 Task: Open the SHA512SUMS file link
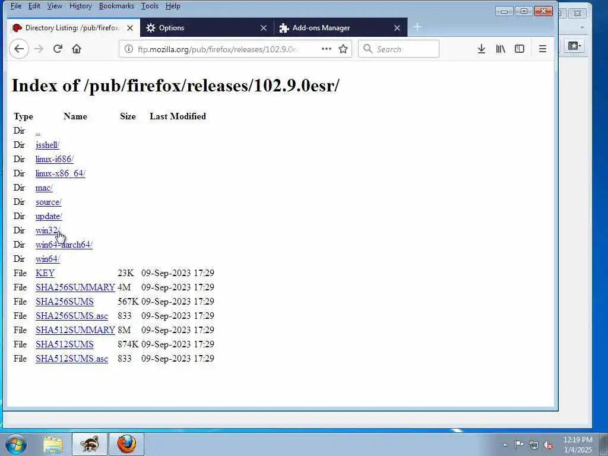point(64,344)
